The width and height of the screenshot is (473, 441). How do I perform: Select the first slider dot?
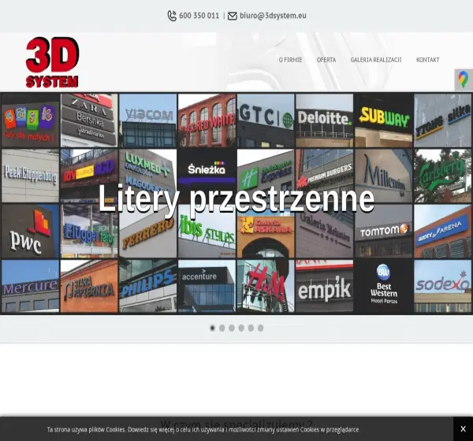pos(212,328)
